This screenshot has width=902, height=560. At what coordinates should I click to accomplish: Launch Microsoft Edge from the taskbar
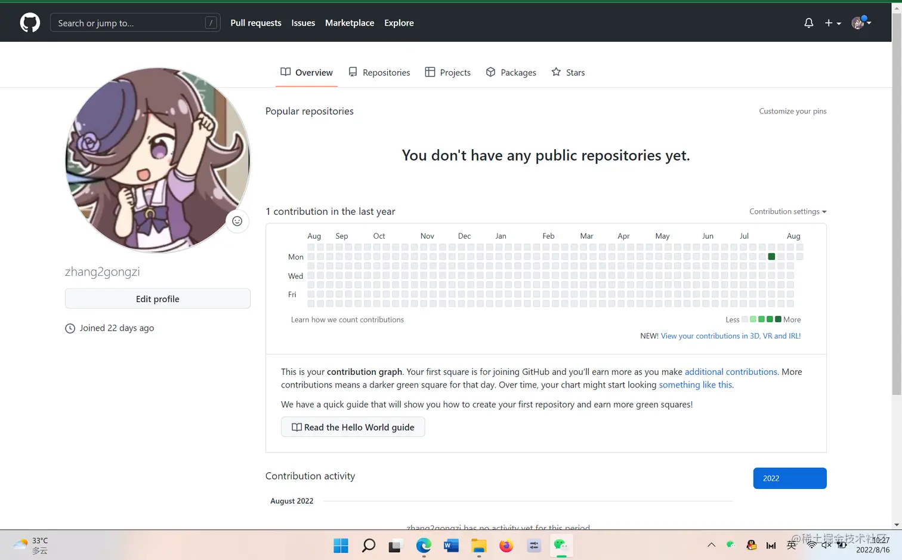(424, 545)
